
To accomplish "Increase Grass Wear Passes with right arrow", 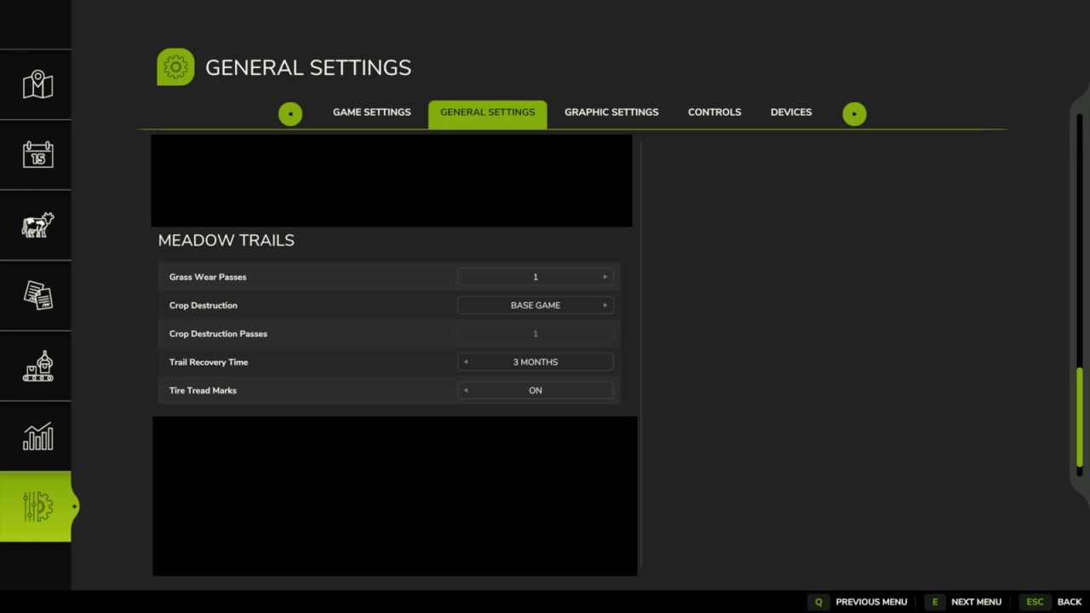I will pyautogui.click(x=605, y=277).
